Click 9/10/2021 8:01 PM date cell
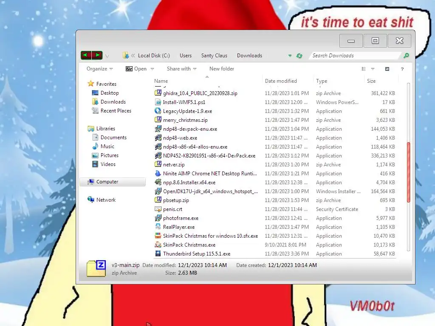This screenshot has height=326, width=435. point(285,245)
